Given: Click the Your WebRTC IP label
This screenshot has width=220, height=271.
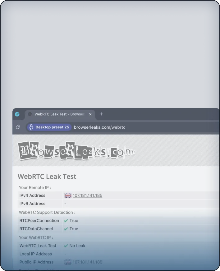Looking at the screenshot, I should coord(36,237).
